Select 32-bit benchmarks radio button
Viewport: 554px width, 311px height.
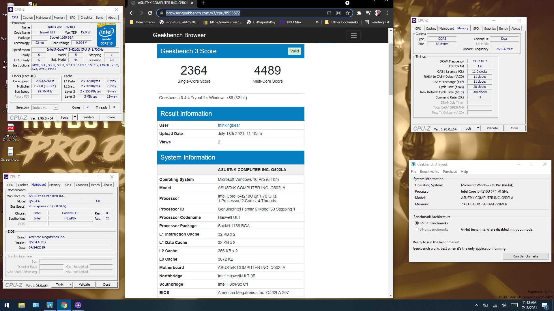point(417,223)
